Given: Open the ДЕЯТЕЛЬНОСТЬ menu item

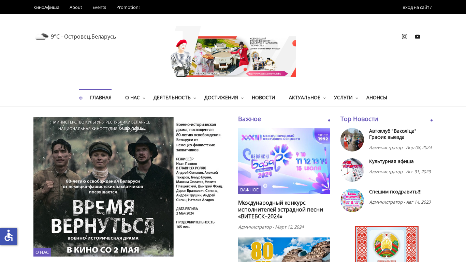Looking at the screenshot, I should tap(172, 98).
